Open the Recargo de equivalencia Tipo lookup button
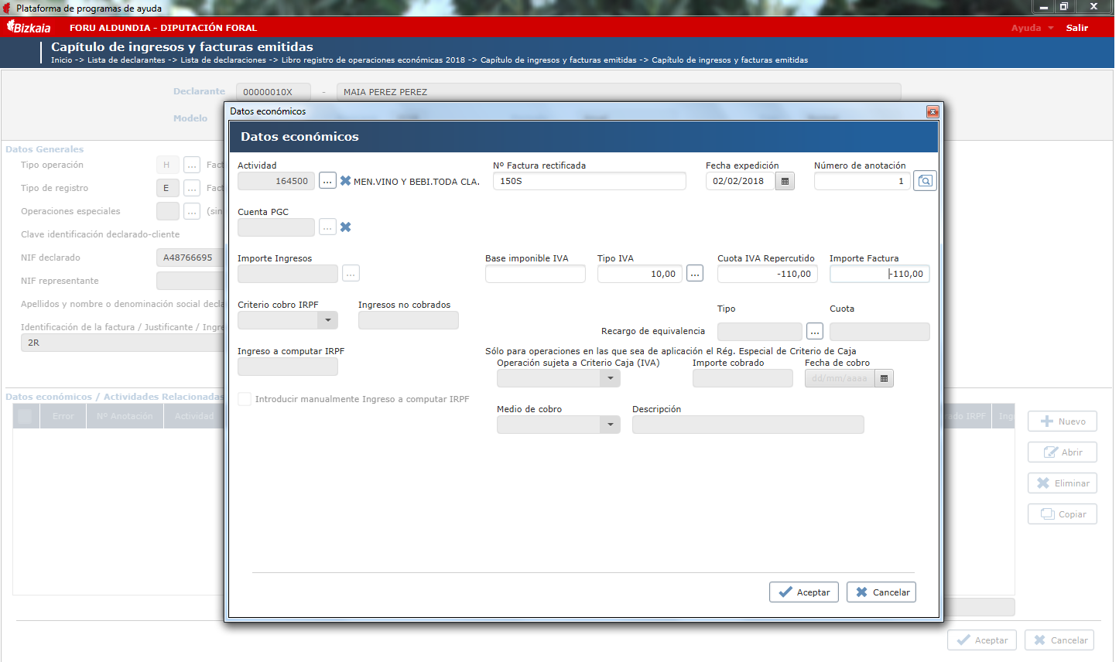 coord(814,332)
